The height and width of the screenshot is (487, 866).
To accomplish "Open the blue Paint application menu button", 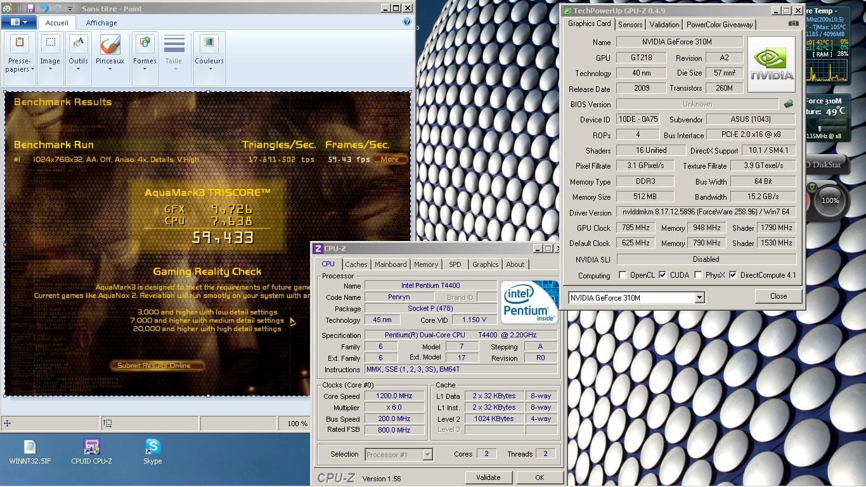I will click(18, 22).
